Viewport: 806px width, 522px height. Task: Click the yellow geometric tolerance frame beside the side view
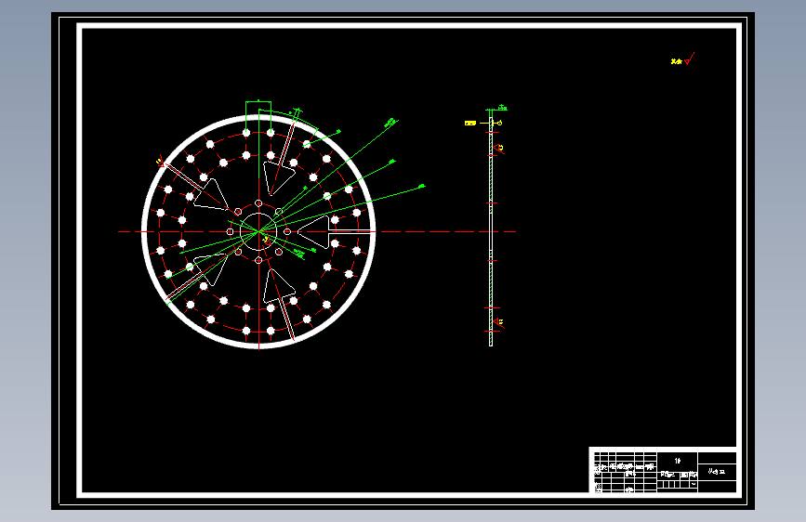470,124
